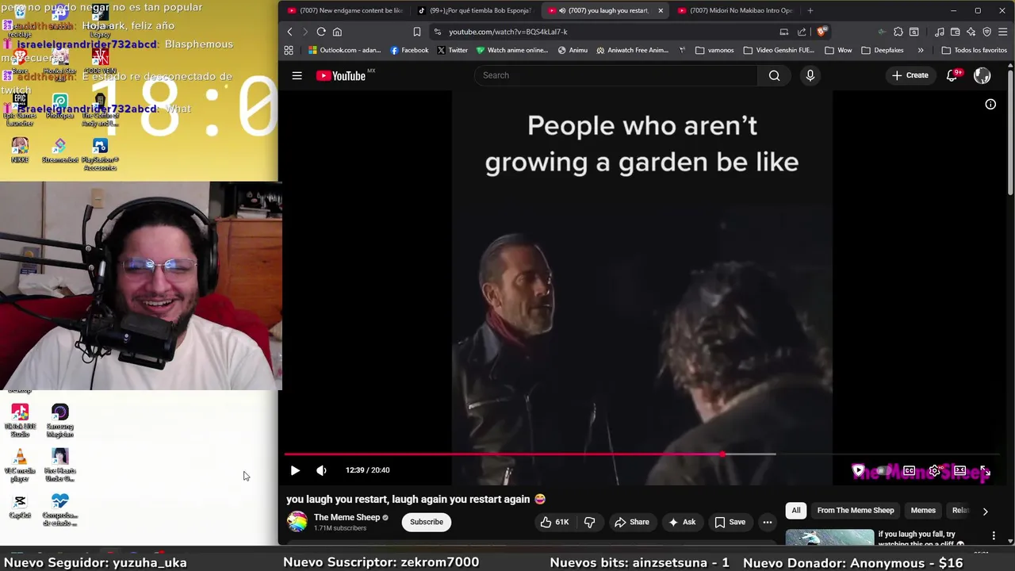Toggle closed captions in the player
Image resolution: width=1015 pixels, height=571 pixels.
[910, 471]
